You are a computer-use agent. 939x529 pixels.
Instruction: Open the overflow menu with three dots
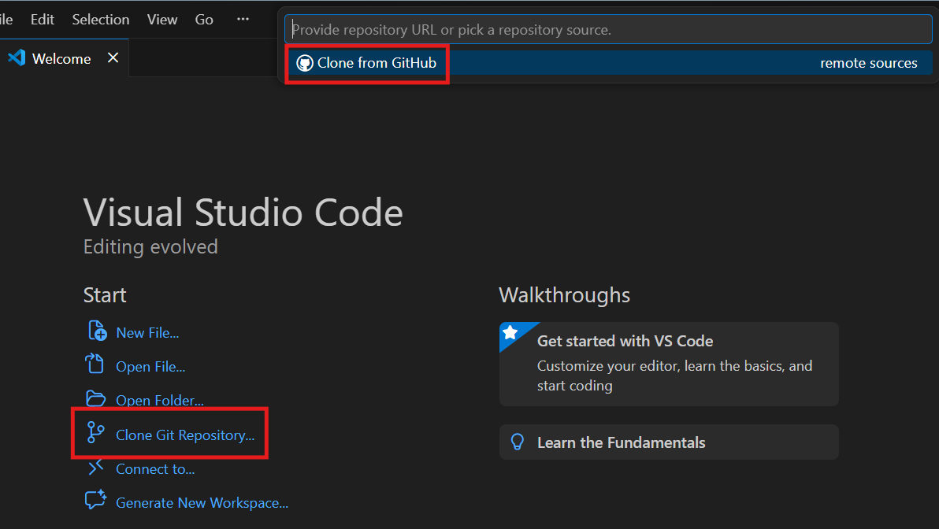click(242, 19)
